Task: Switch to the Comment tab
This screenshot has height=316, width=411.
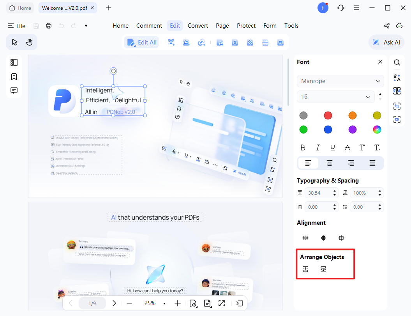Action: [x=149, y=26]
